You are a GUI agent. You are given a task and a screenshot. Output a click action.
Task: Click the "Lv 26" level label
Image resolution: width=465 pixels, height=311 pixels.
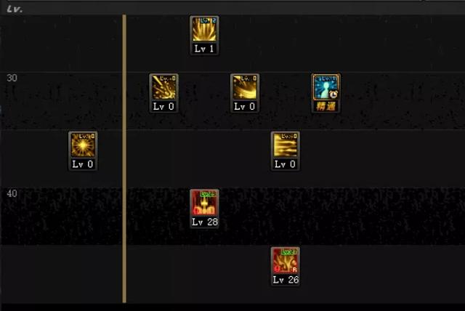(286, 280)
